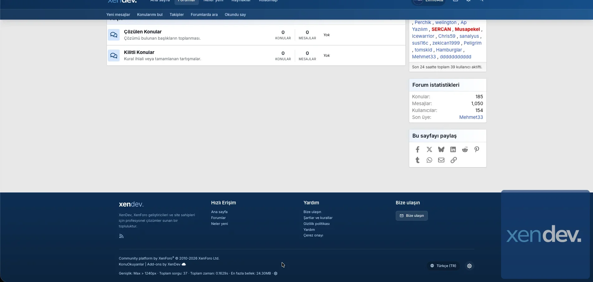Switch to the Neler yeni tab
Viewport: 593px width, 282px height.
pyautogui.click(x=213, y=1)
